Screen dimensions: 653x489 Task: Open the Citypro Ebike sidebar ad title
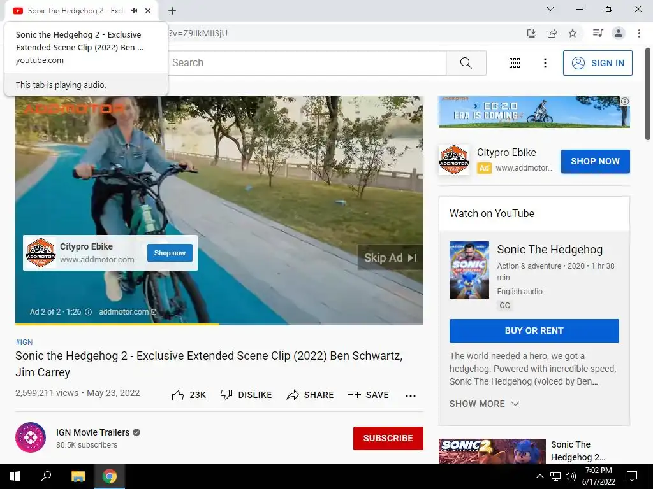point(506,153)
